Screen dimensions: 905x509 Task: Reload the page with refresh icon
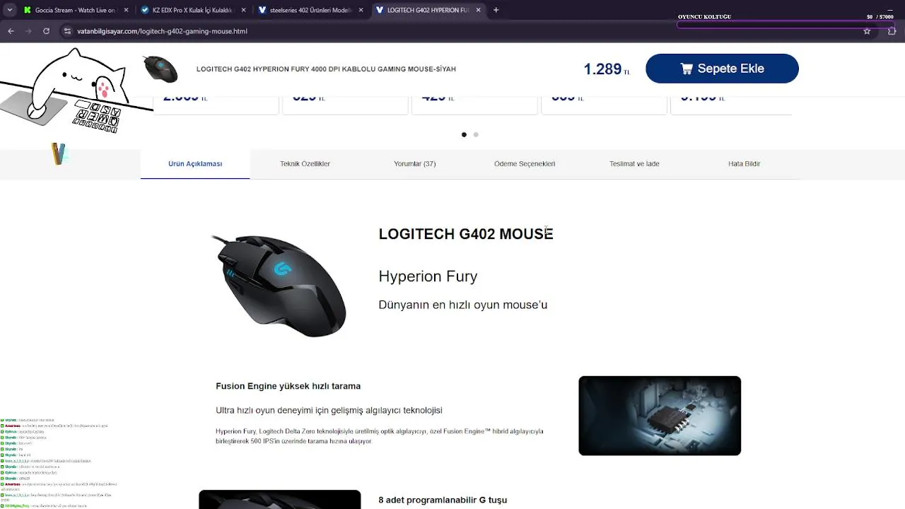pyautogui.click(x=46, y=31)
